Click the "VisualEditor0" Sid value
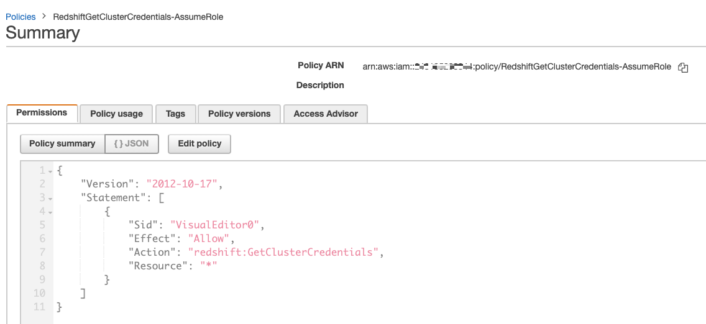Screen dimensions: 706x324 click(x=215, y=225)
